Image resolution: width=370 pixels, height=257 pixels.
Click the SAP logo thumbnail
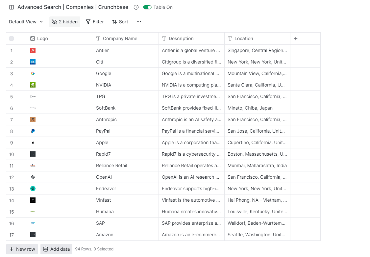pos(33,223)
